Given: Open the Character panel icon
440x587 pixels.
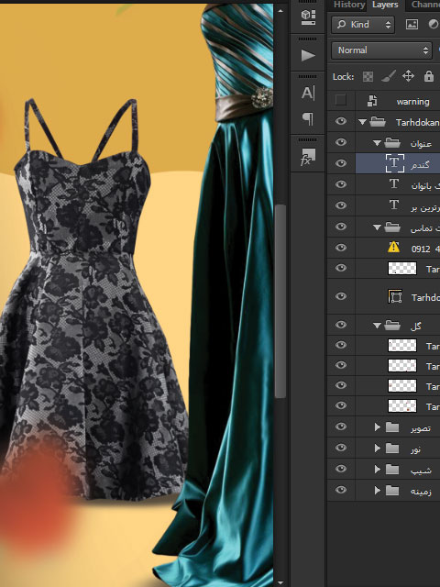Looking at the screenshot, I should pyautogui.click(x=308, y=93).
